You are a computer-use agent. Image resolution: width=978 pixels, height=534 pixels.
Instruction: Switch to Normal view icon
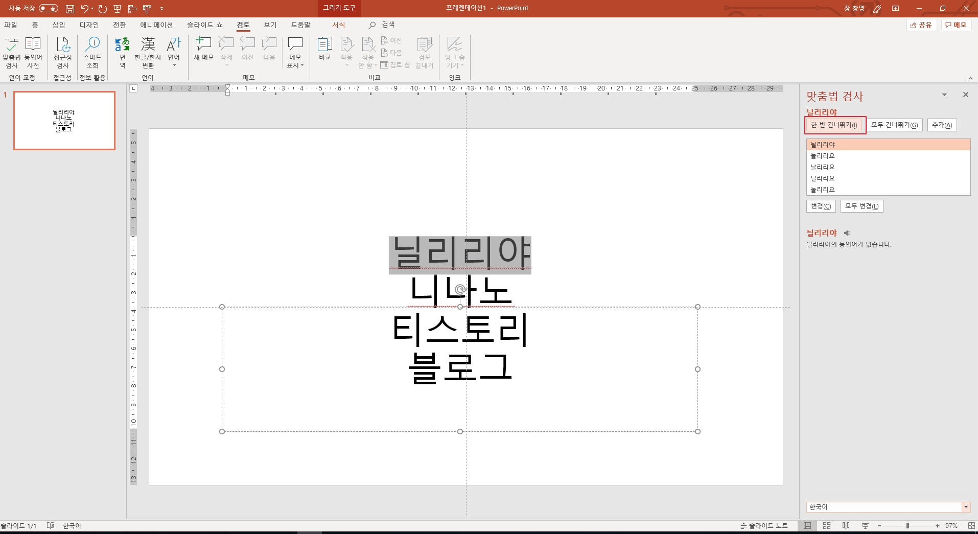point(807,525)
